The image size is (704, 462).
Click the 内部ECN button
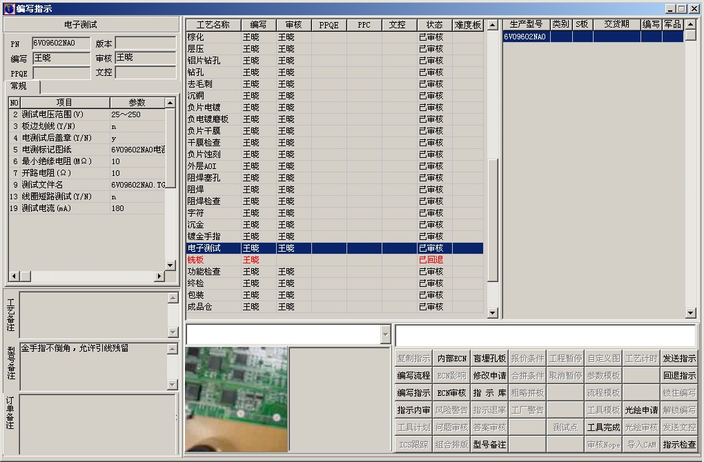(x=451, y=359)
